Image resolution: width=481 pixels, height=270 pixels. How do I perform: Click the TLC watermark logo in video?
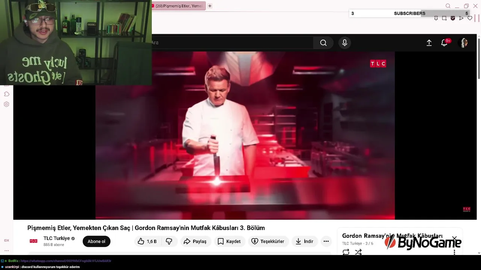click(x=378, y=64)
